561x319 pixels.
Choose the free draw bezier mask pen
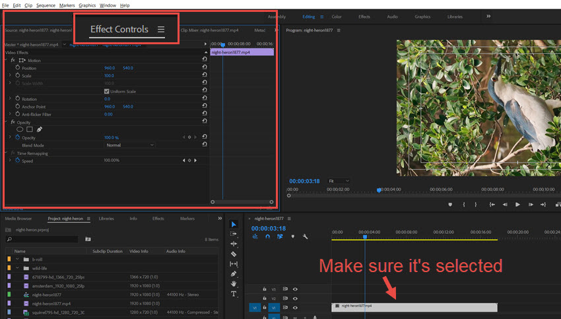coord(40,129)
